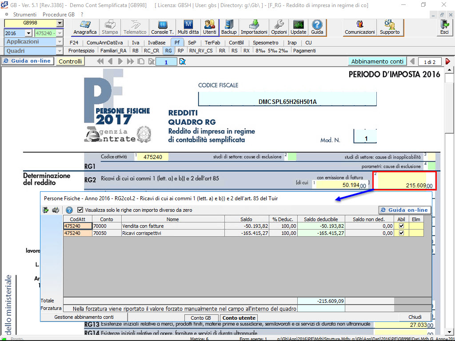Click previous-page arrow near 1 di 2
This screenshot has width=455, height=341.
click(x=412, y=61)
